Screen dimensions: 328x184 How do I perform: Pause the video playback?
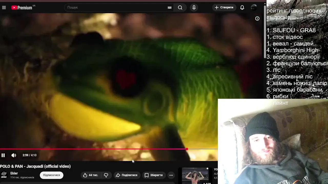pos(3,155)
